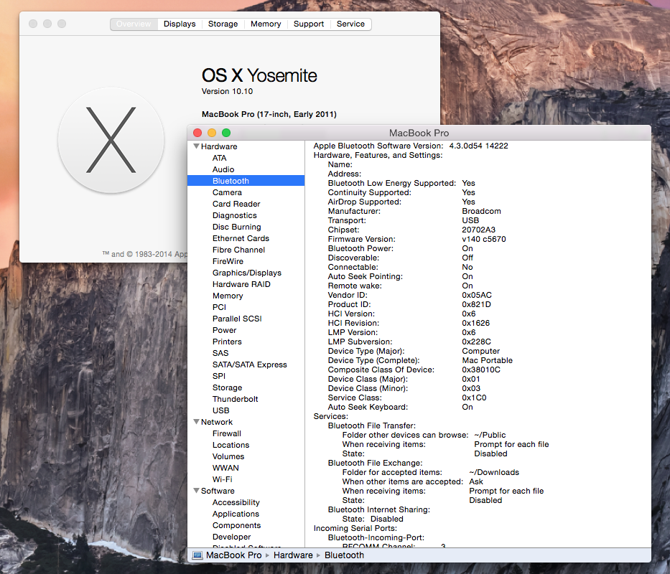Click MacBook Pro in the path bar
The width and height of the screenshot is (670, 574).
pyautogui.click(x=233, y=555)
